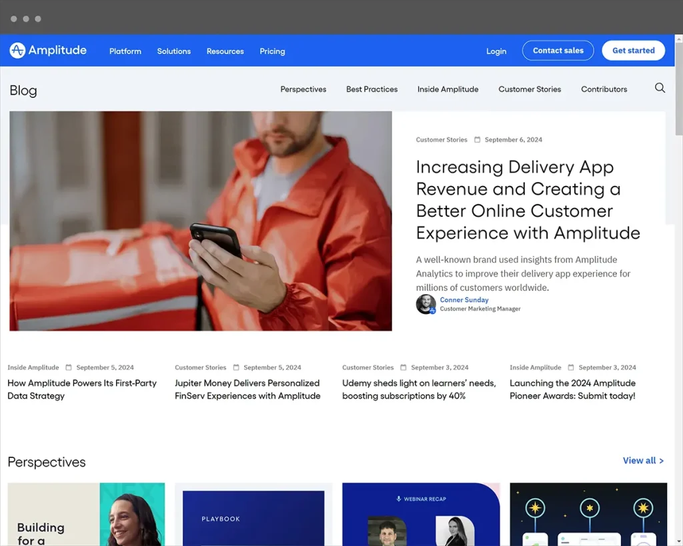Switch to the Best Practices blog category

click(372, 89)
